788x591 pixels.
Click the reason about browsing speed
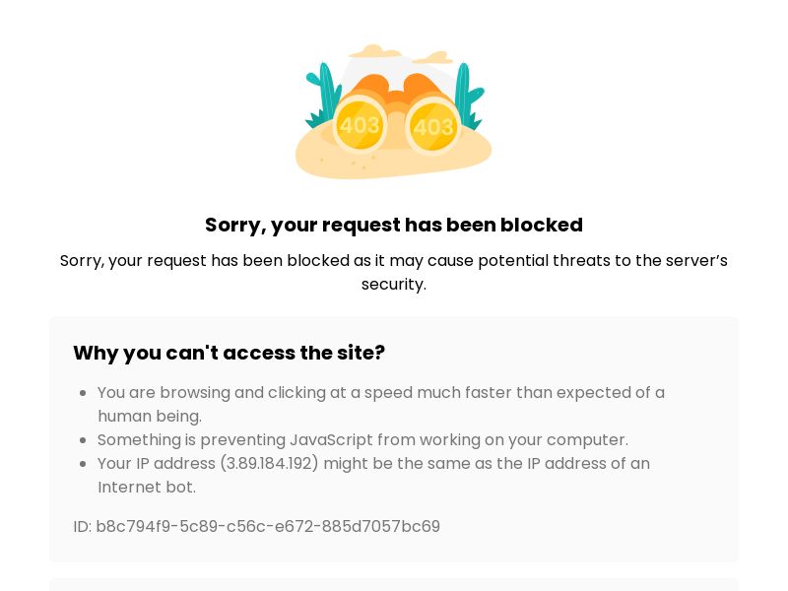pyautogui.click(x=380, y=393)
